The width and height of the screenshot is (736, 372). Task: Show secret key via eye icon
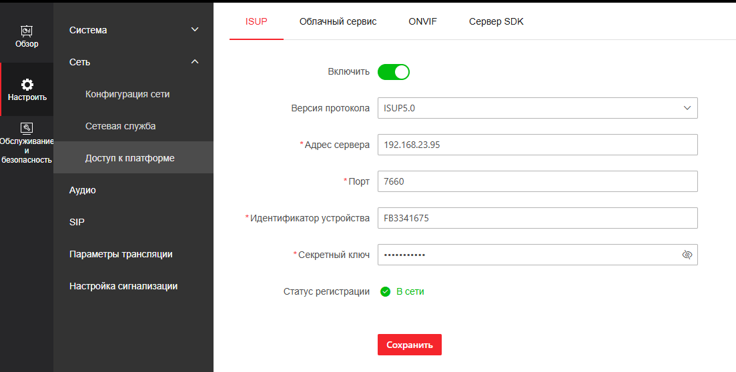tap(687, 255)
